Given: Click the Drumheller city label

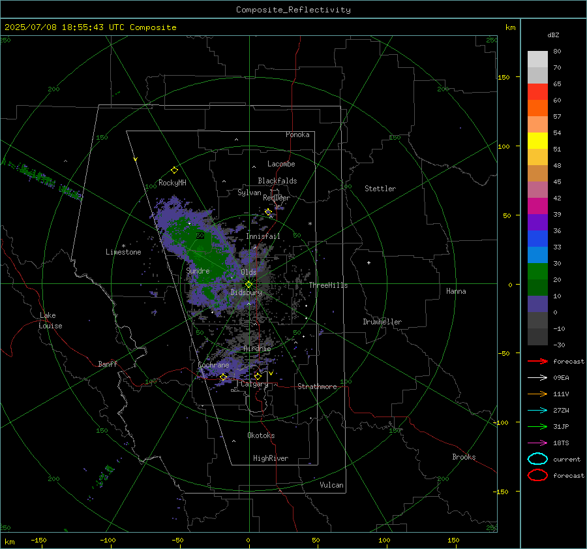Looking at the screenshot, I should pos(382,322).
